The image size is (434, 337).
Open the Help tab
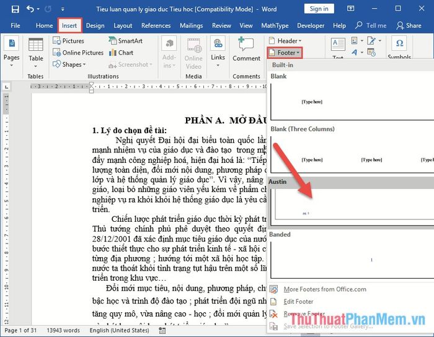pyautogui.click(x=339, y=26)
